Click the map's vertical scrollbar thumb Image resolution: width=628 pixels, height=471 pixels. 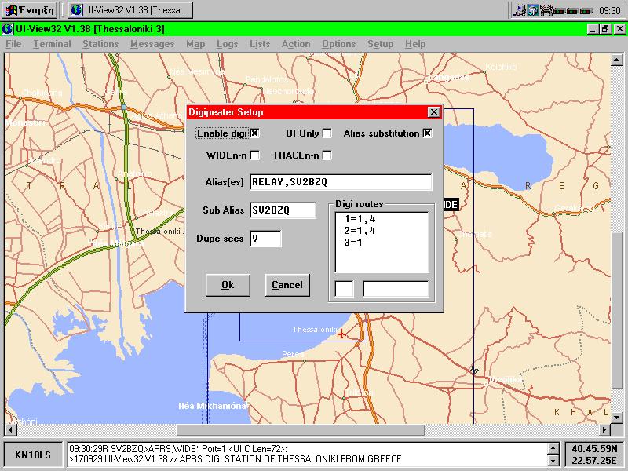coord(617,310)
